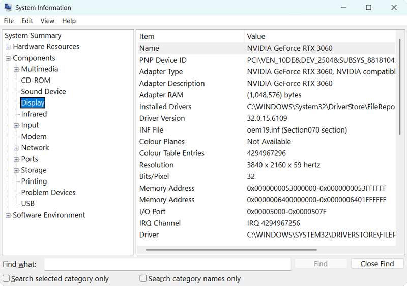Select the Resolution row
This screenshot has width=407, height=286.
click(267, 165)
